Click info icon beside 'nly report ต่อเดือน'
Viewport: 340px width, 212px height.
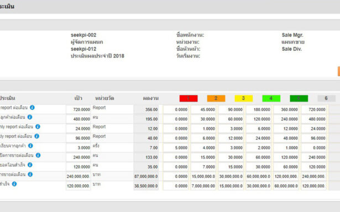pyautogui.click(x=38, y=126)
